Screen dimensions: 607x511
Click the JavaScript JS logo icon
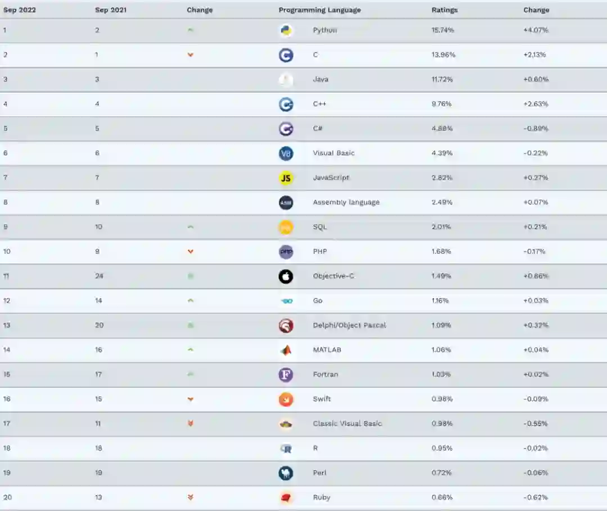tap(286, 178)
